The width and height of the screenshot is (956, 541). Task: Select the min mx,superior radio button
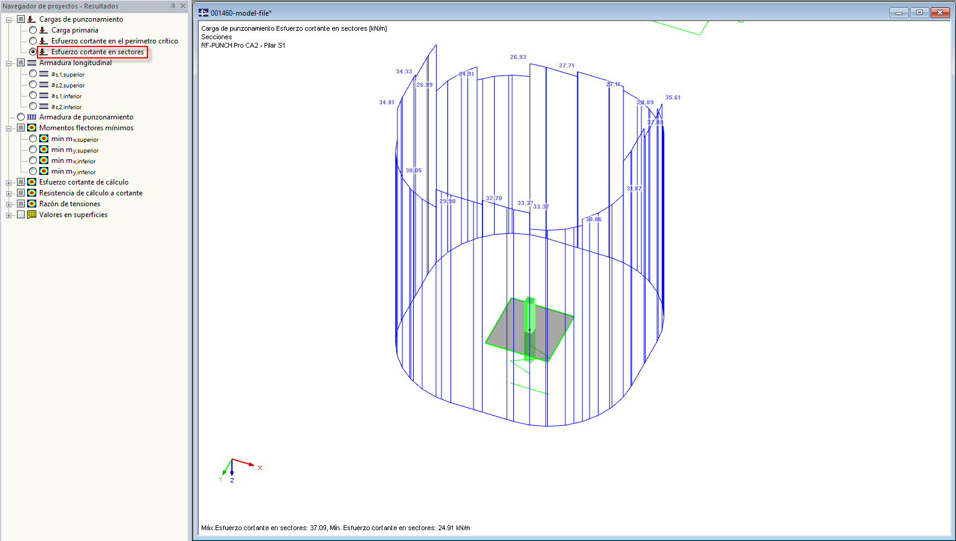33,139
